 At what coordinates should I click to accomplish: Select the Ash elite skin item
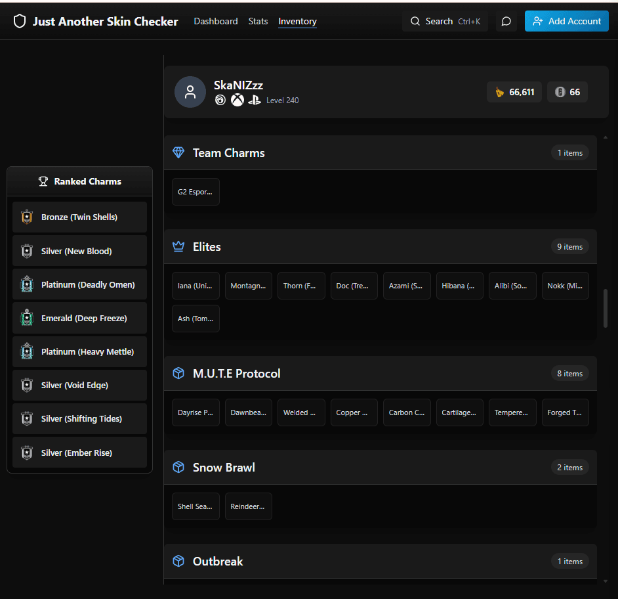click(x=196, y=319)
